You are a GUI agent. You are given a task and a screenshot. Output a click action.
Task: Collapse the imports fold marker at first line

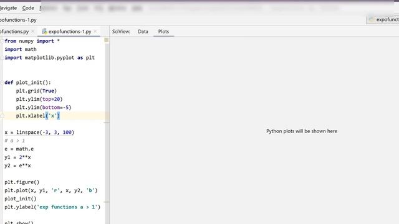click(2, 41)
